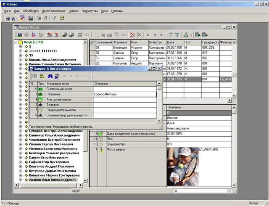Open the Запрос menu

(74, 11)
